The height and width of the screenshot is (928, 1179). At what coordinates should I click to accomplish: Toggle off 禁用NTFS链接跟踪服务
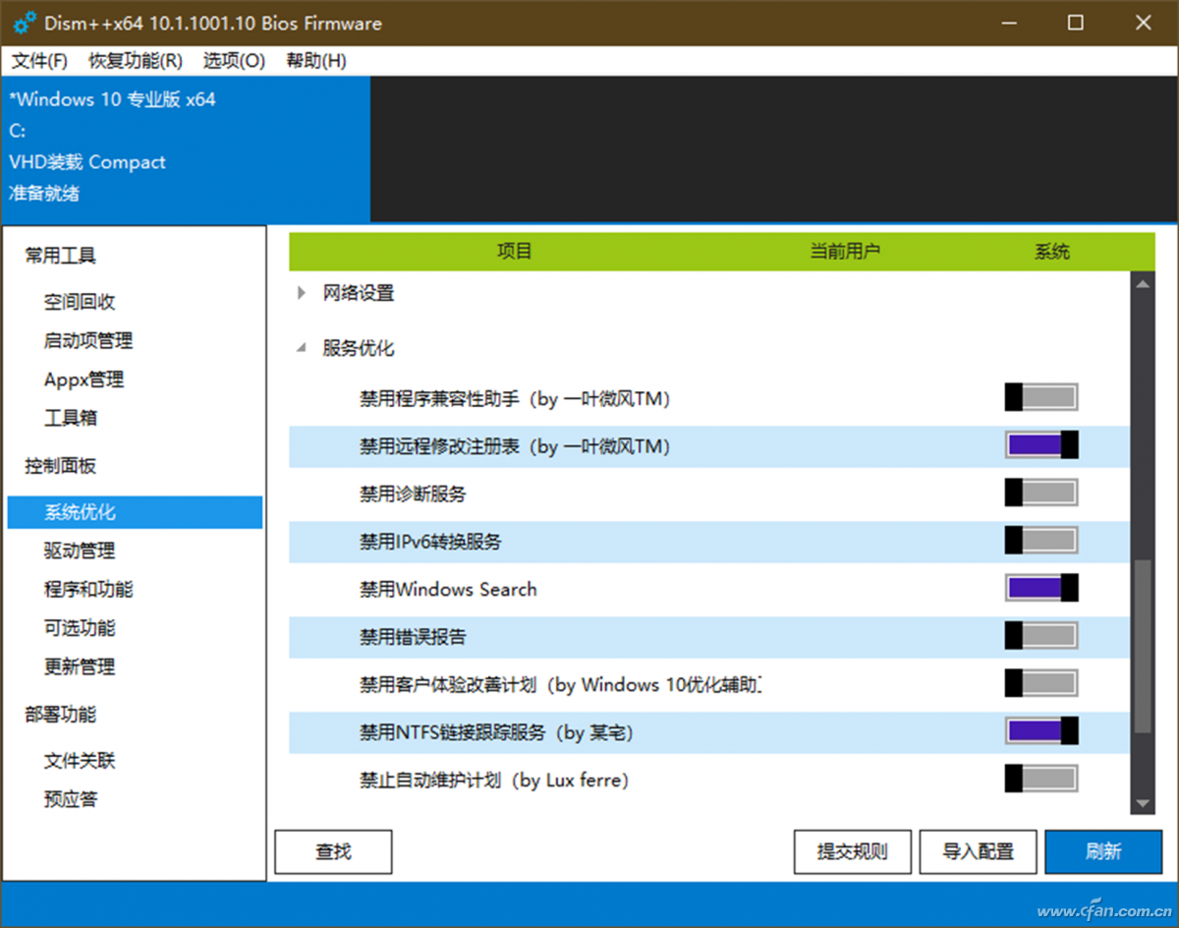[1040, 730]
